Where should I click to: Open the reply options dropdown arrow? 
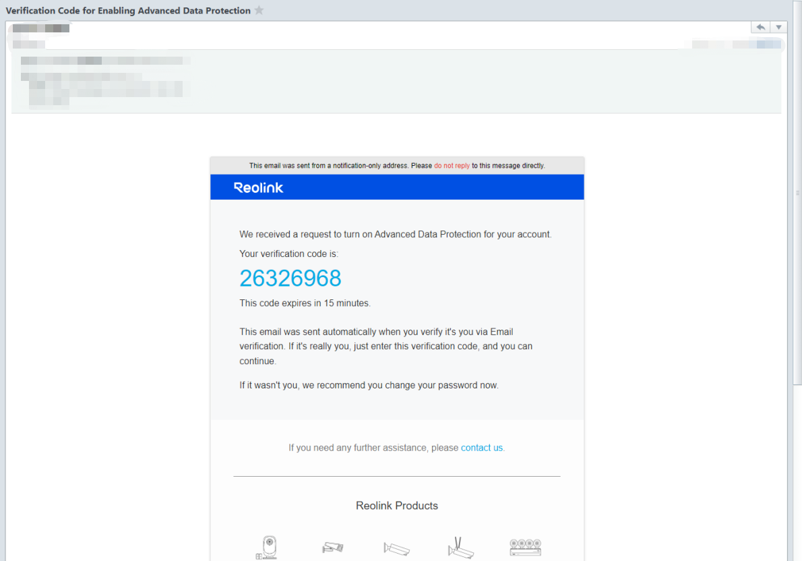(x=778, y=27)
